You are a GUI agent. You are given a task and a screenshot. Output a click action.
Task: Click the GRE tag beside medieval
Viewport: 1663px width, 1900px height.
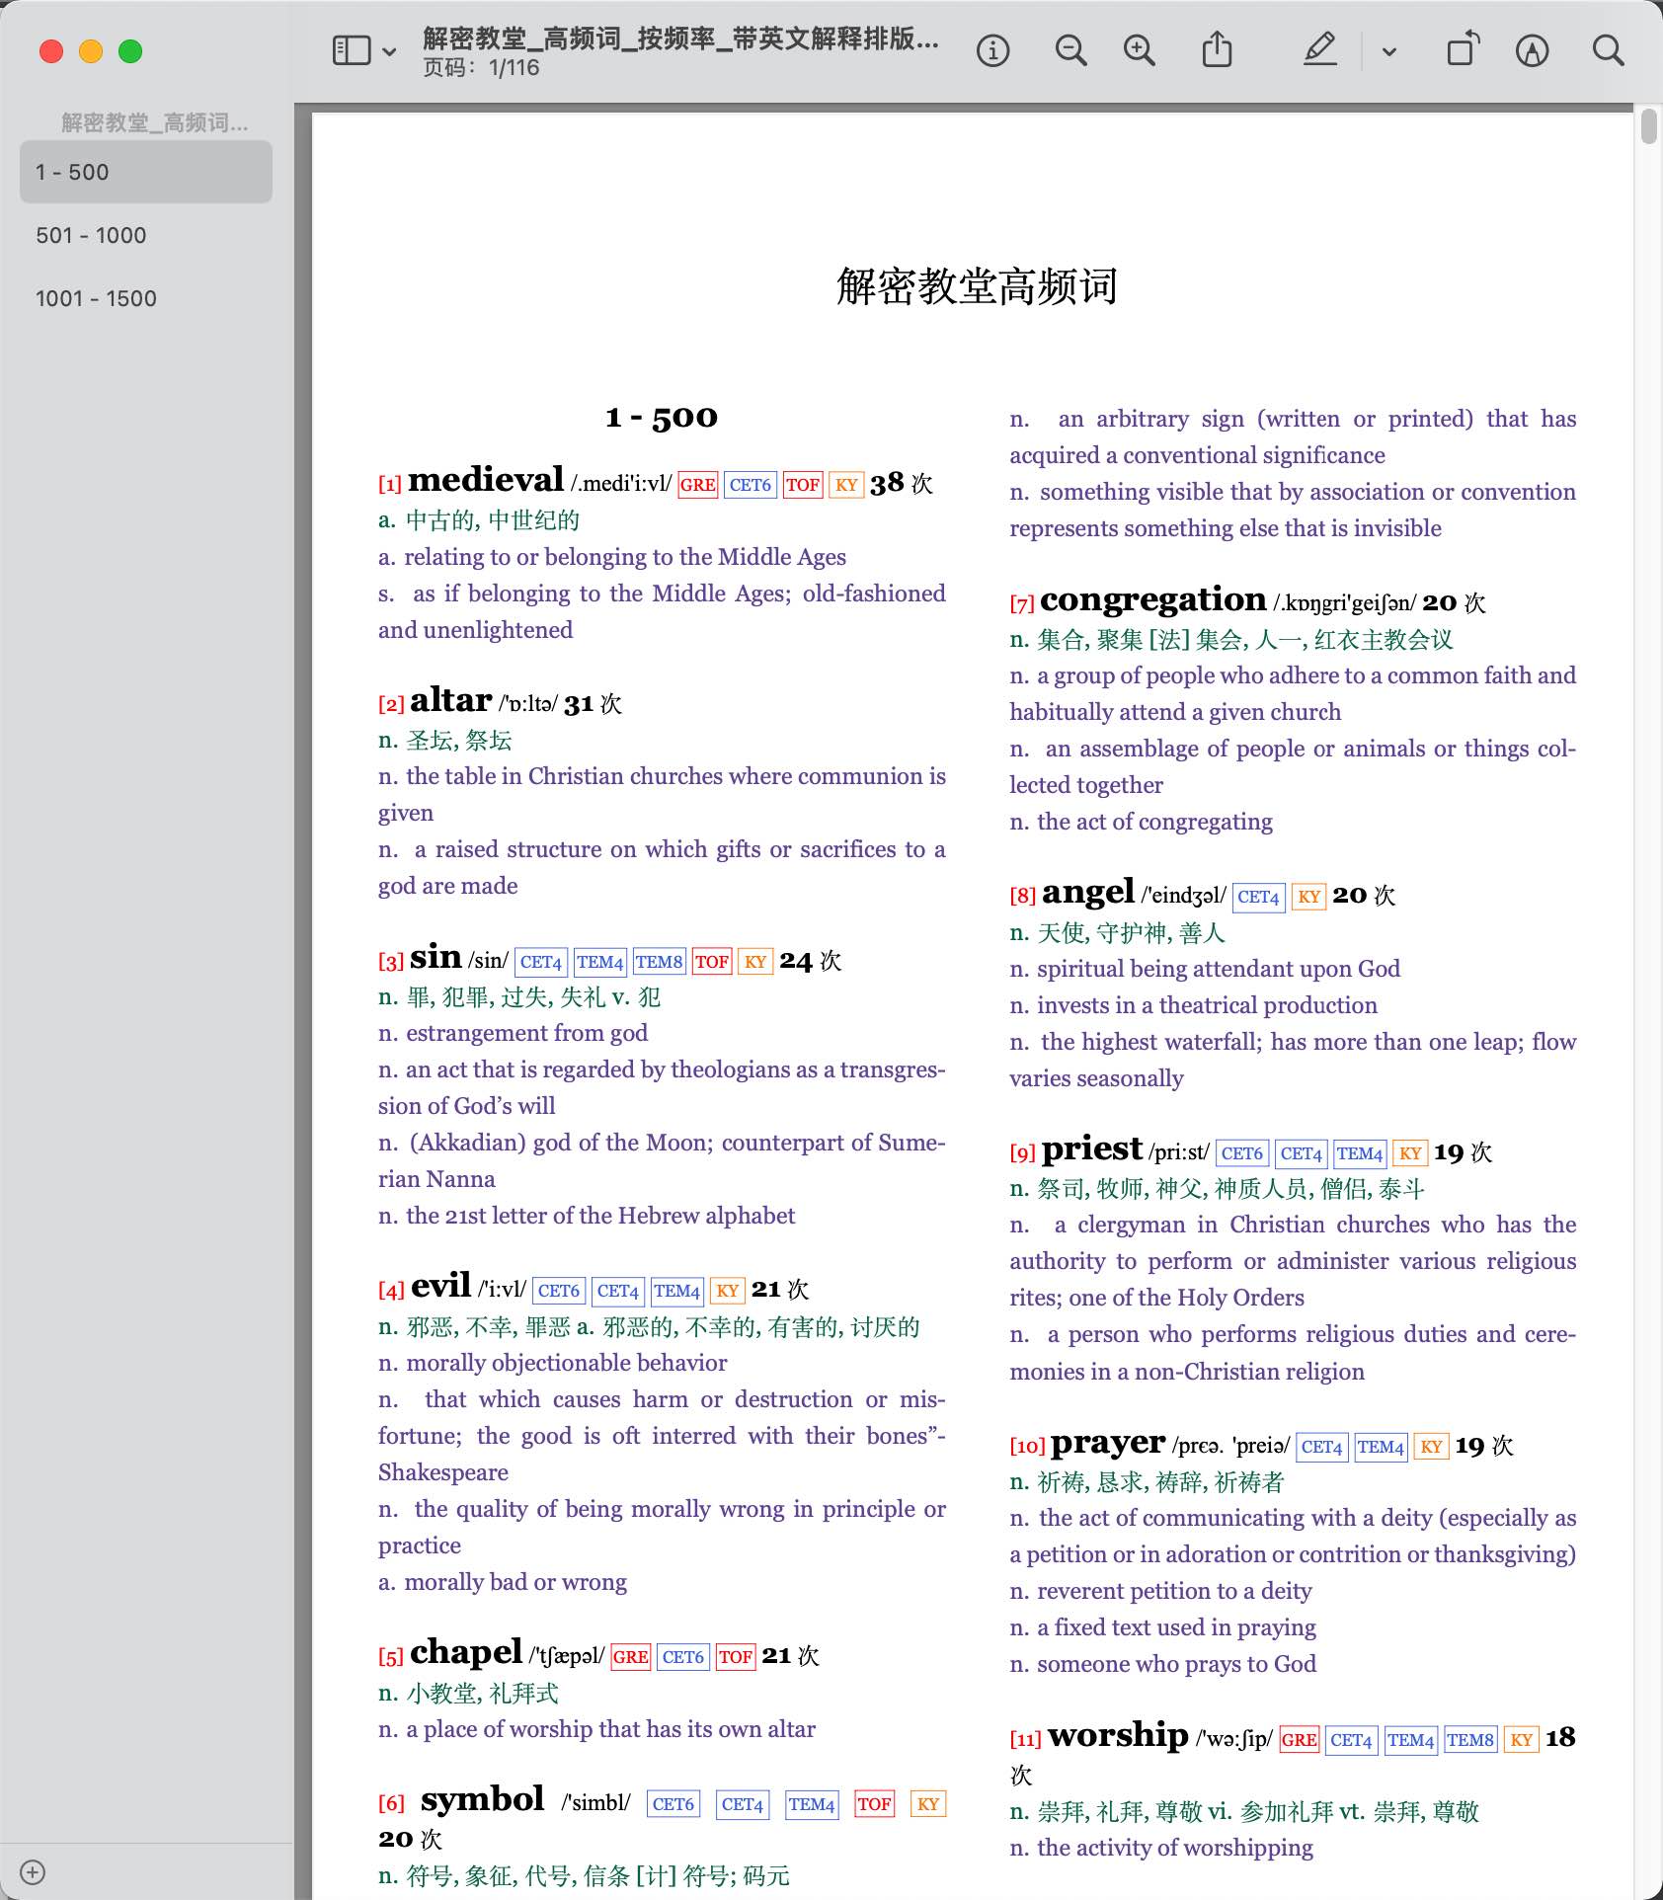[698, 485]
